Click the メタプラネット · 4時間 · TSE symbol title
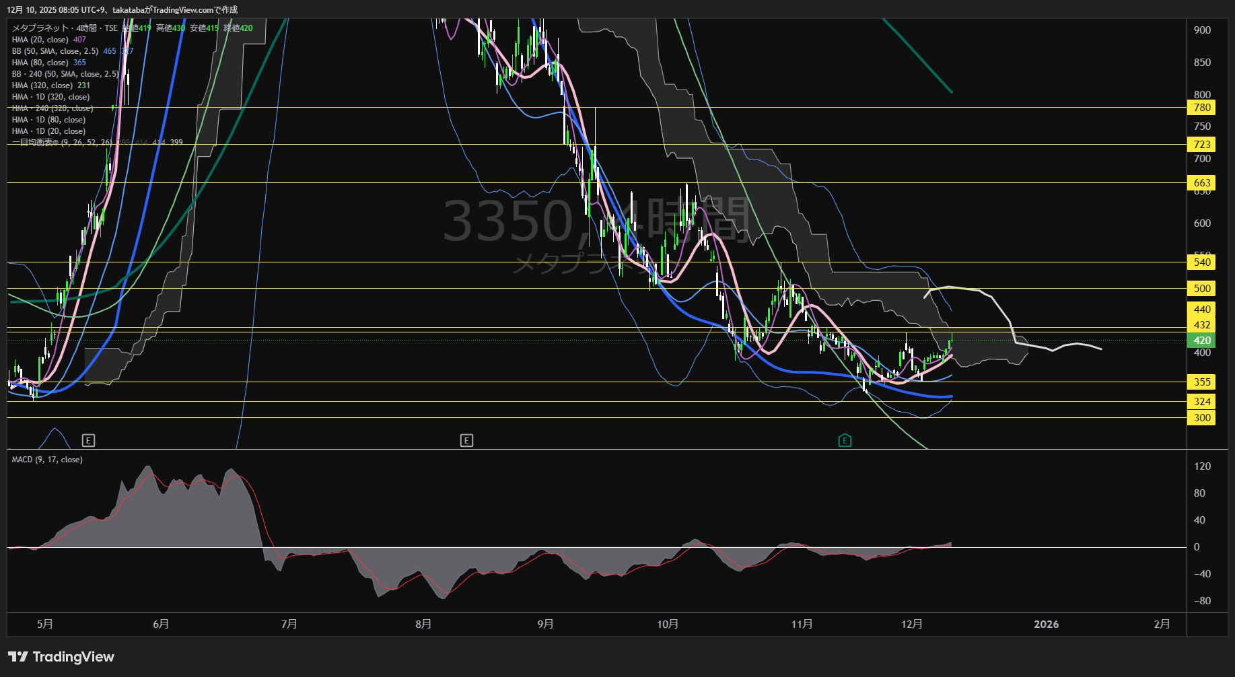 click(x=65, y=28)
